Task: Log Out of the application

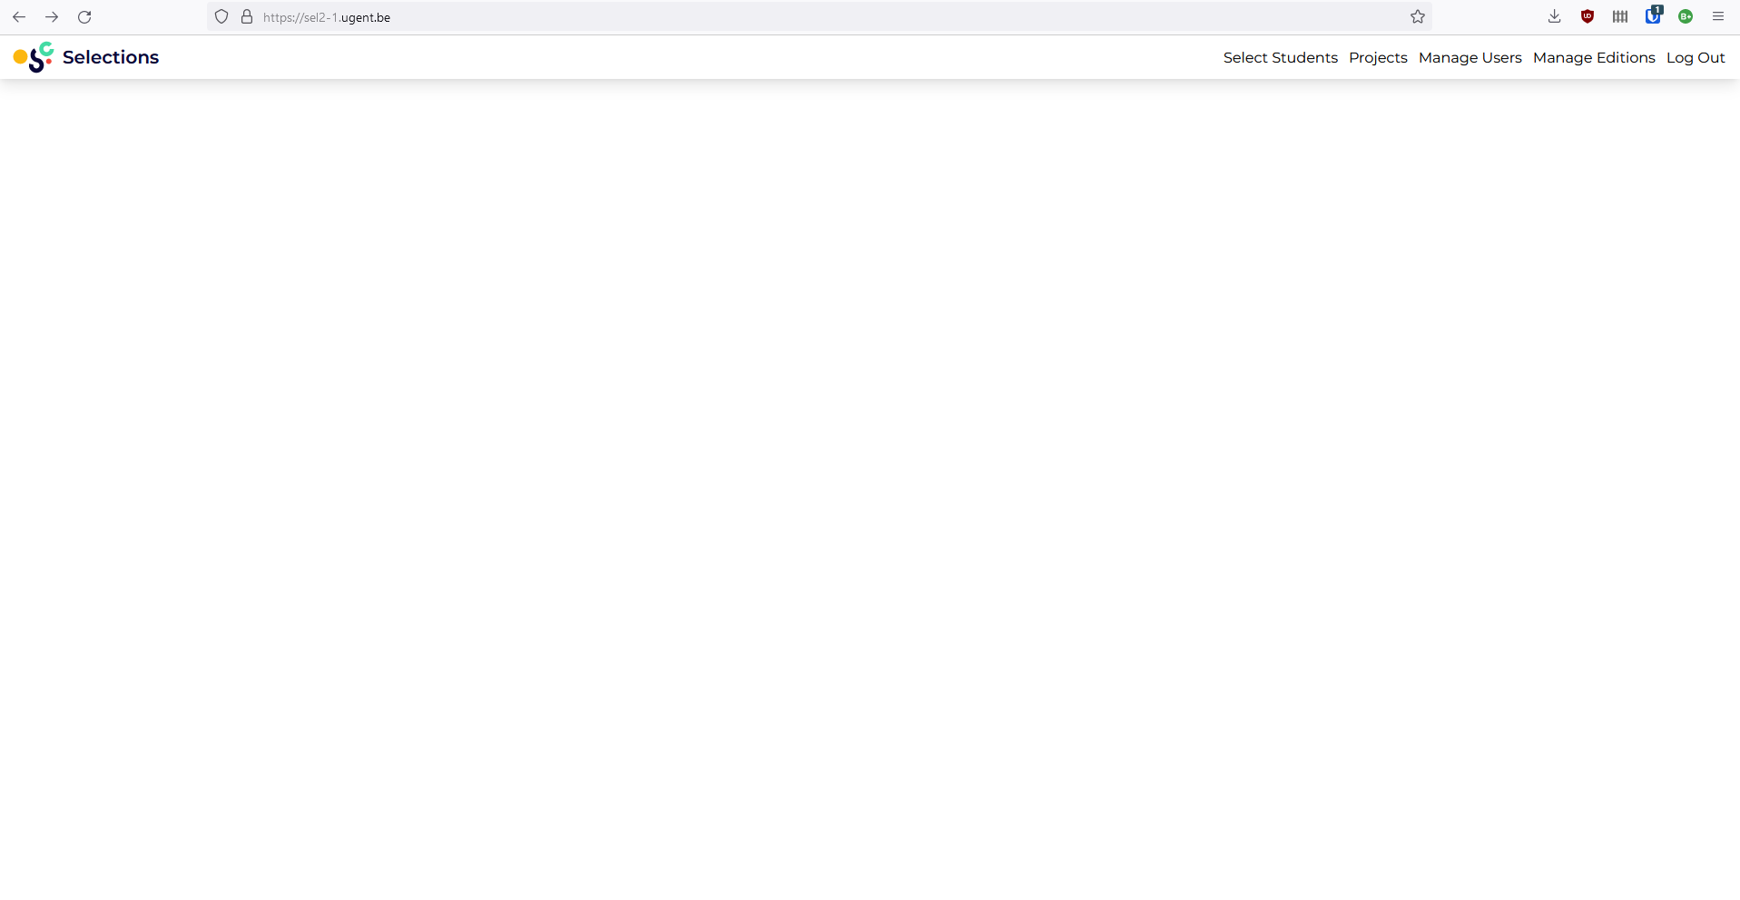Action: click(1696, 58)
